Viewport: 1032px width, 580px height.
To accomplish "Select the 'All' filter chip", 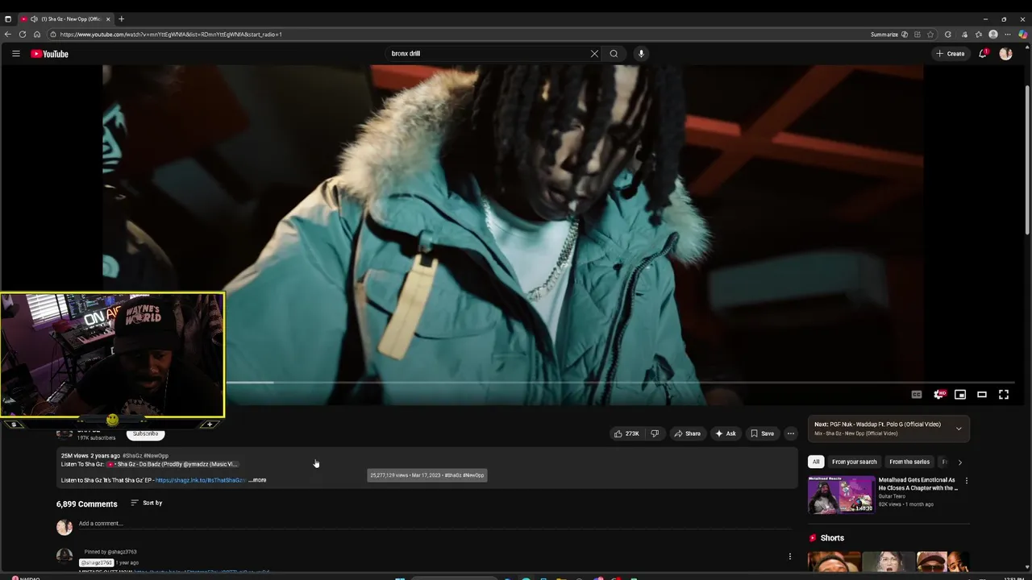I will 816,462.
